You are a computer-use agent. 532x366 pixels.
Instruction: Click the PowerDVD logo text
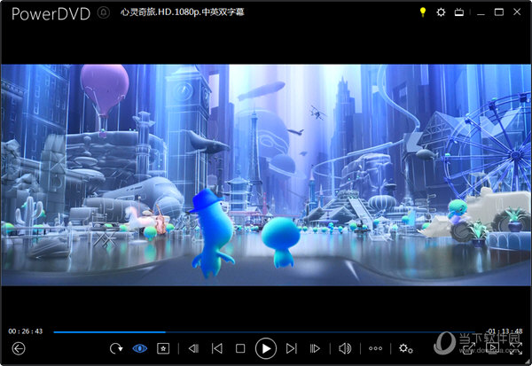click(51, 14)
